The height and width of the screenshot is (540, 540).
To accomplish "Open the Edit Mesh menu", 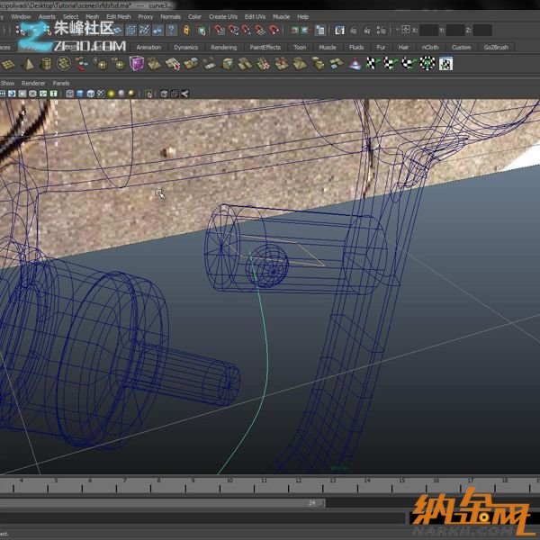I will (x=119, y=16).
